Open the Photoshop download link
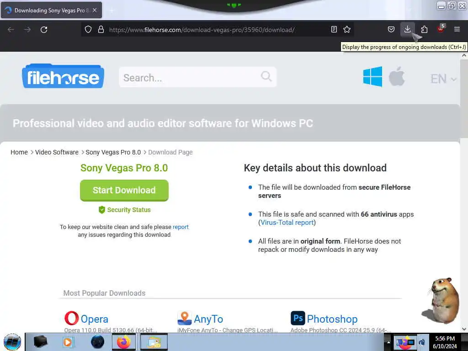Image resolution: width=468 pixels, height=351 pixels. pyautogui.click(x=332, y=319)
